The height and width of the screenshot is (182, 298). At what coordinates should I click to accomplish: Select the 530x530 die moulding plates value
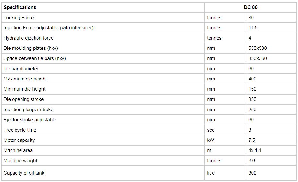coord(258,48)
